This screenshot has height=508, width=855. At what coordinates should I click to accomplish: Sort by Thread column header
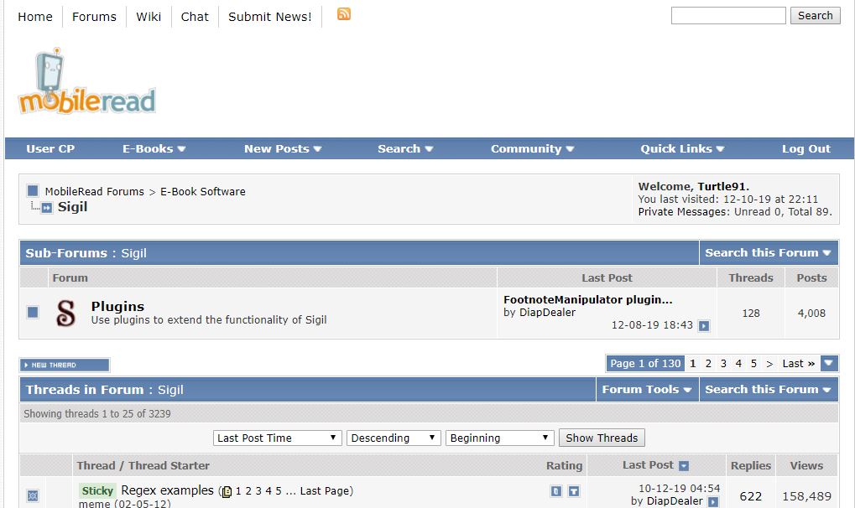tap(96, 466)
